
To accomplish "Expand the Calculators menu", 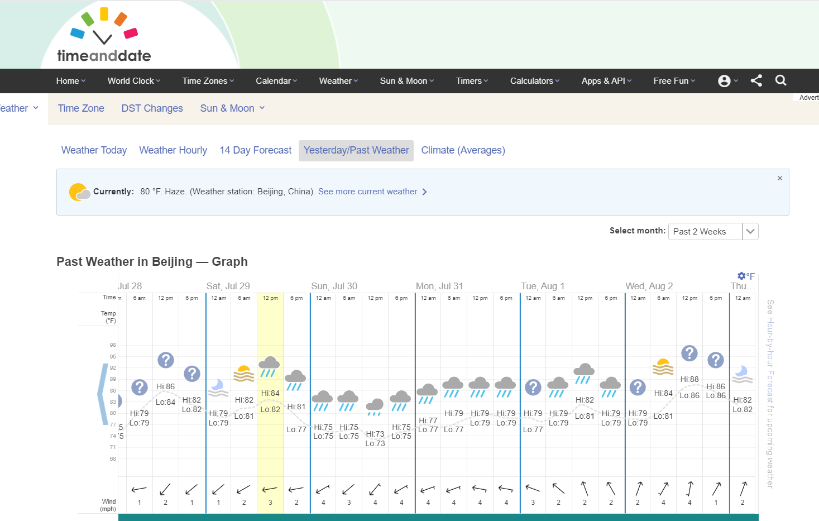I will point(535,81).
